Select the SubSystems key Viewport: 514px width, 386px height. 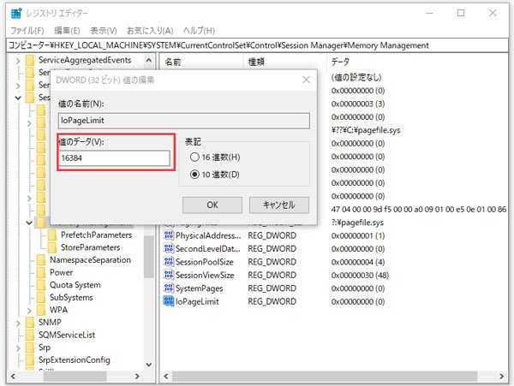click(x=71, y=297)
